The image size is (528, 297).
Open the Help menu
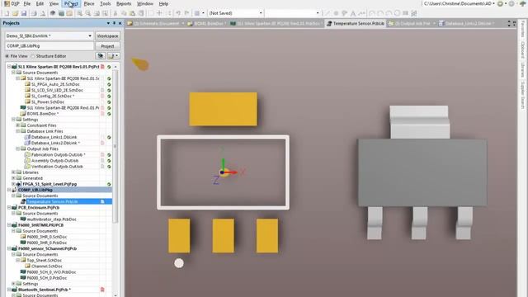(x=163, y=3)
